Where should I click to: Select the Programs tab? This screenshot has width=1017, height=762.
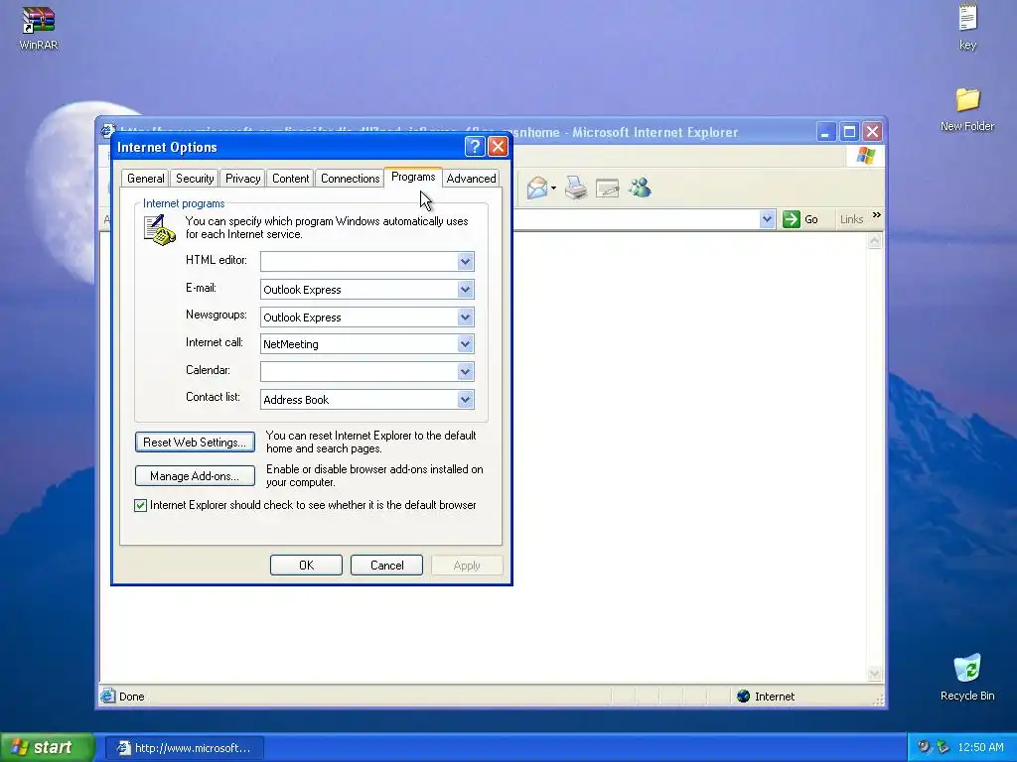[x=413, y=177]
